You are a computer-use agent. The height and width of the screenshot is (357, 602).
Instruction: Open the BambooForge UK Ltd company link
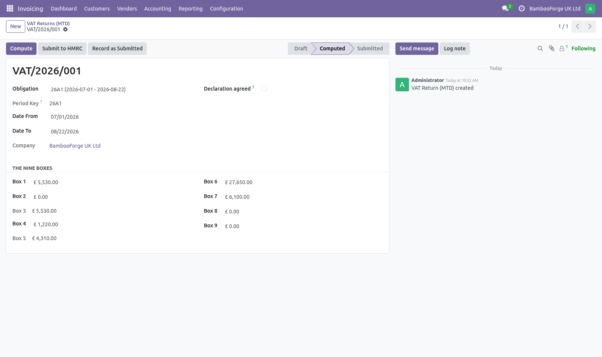75,146
